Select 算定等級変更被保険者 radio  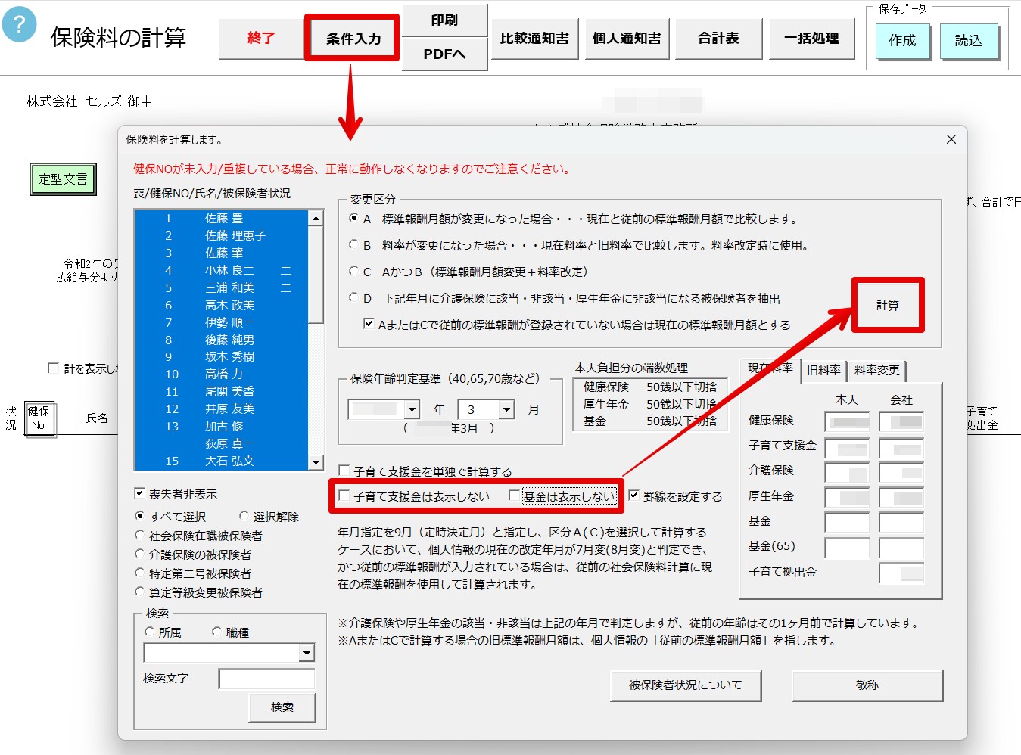pyautogui.click(x=139, y=592)
